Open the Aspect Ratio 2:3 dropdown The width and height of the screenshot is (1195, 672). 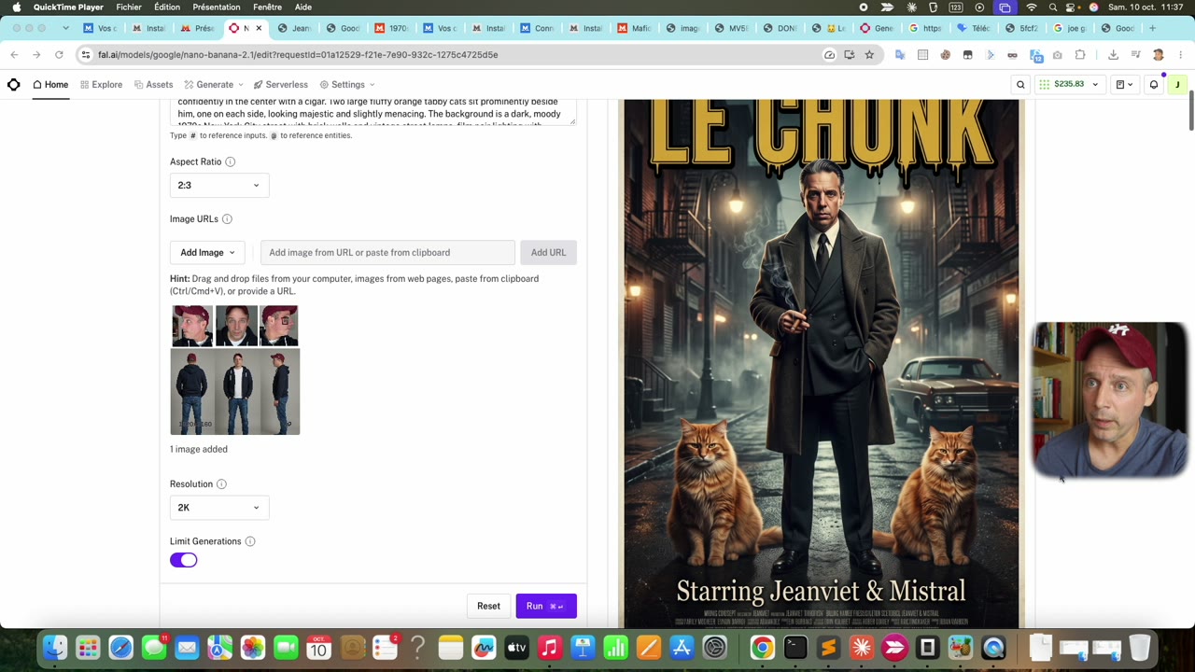pos(219,185)
